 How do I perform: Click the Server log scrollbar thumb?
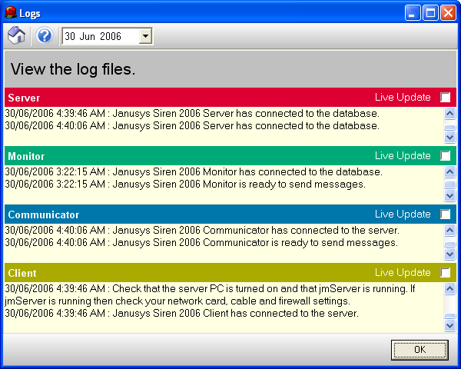[x=449, y=128]
